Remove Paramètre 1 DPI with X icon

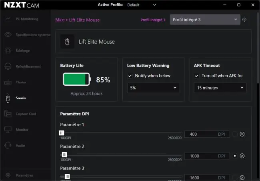(242, 134)
